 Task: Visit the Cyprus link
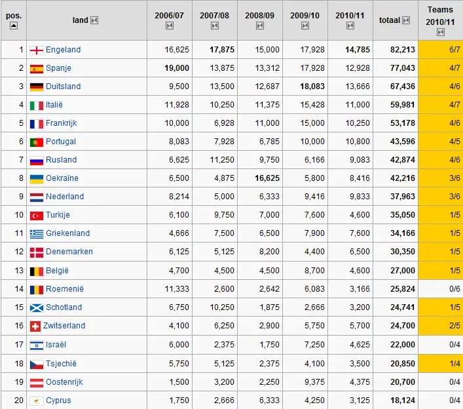pos(58,400)
